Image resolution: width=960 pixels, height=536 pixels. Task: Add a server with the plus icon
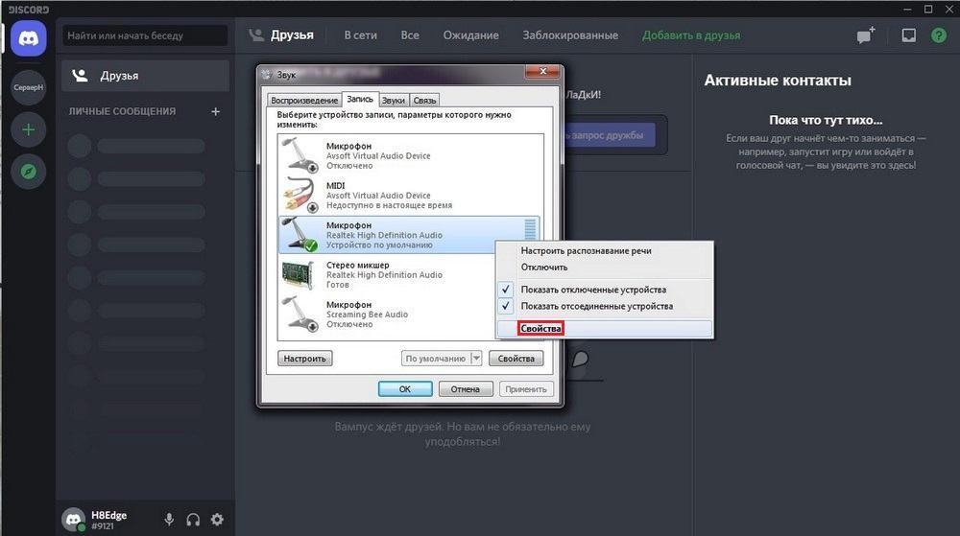tap(28, 129)
